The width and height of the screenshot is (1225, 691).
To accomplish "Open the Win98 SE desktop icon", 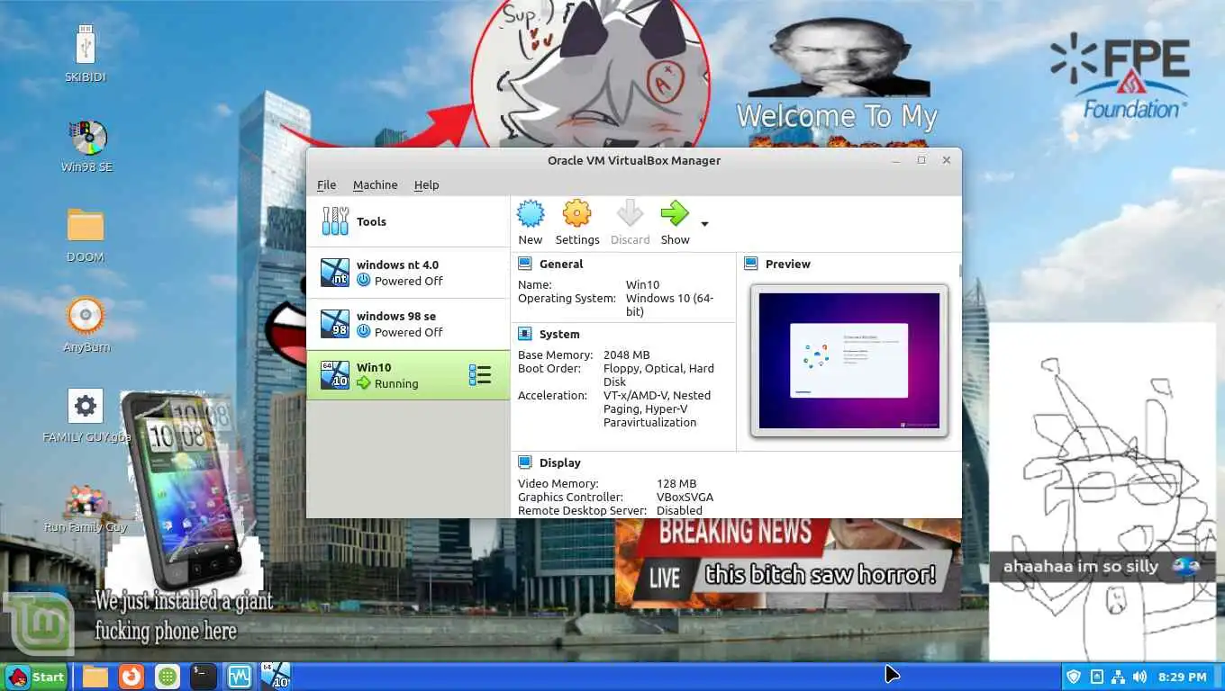I will [x=86, y=145].
